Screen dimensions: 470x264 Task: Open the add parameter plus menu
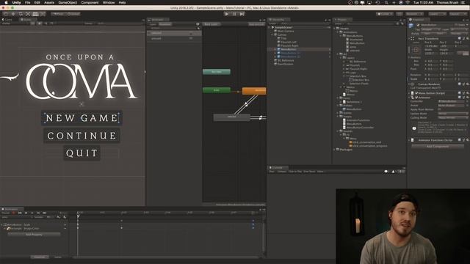[198, 28]
